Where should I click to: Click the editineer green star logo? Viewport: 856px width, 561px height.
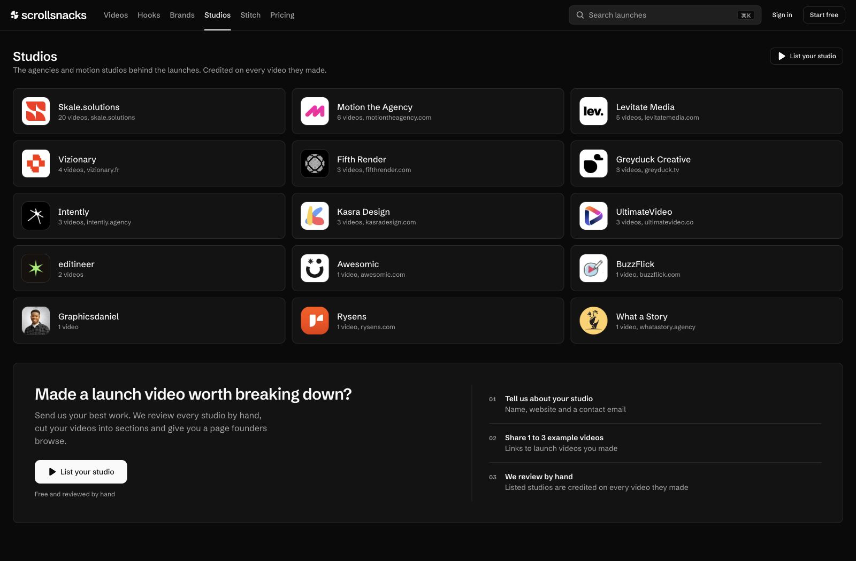tap(36, 268)
